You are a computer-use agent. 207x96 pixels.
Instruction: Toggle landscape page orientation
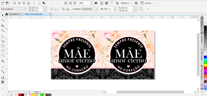click(x=56, y=9)
